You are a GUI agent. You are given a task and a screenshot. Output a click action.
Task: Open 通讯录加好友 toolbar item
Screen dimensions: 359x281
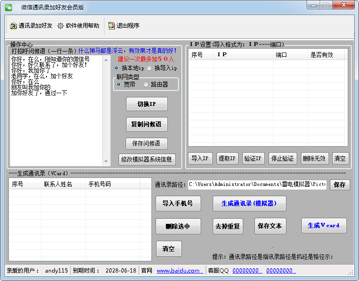tap(31, 26)
